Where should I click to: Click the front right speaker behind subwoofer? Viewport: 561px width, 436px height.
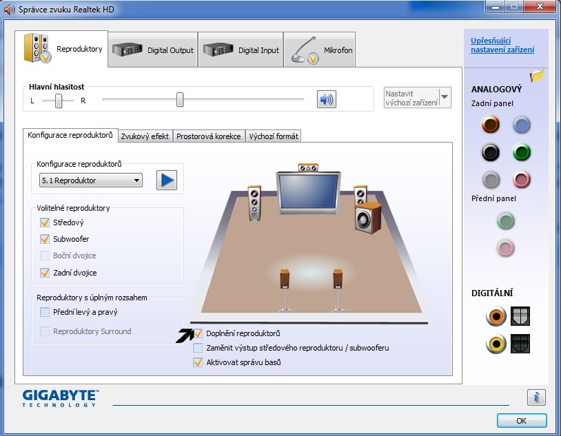click(x=360, y=194)
